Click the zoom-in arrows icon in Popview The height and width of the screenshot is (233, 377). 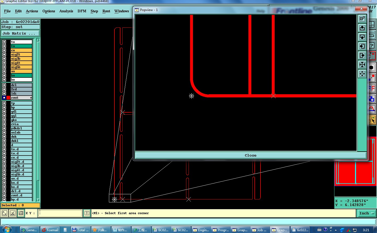pyautogui.click(x=362, y=64)
